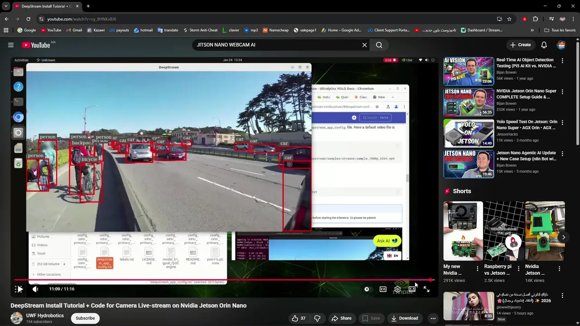Select the DeepStream Install Tutorial tab

(x=47, y=6)
